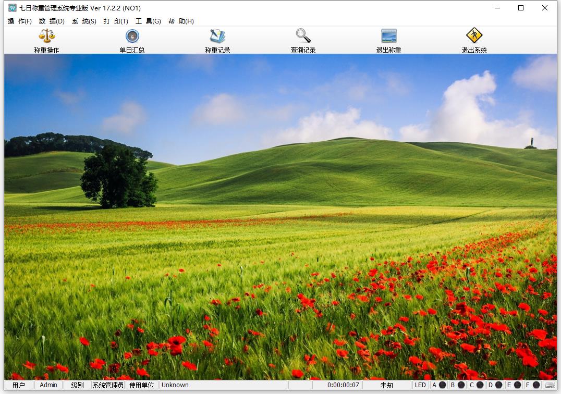Click the Unknown unit field in status bar
561x394 pixels.
tap(175, 385)
